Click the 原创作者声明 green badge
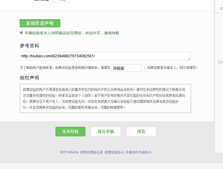 tap(40, 23)
